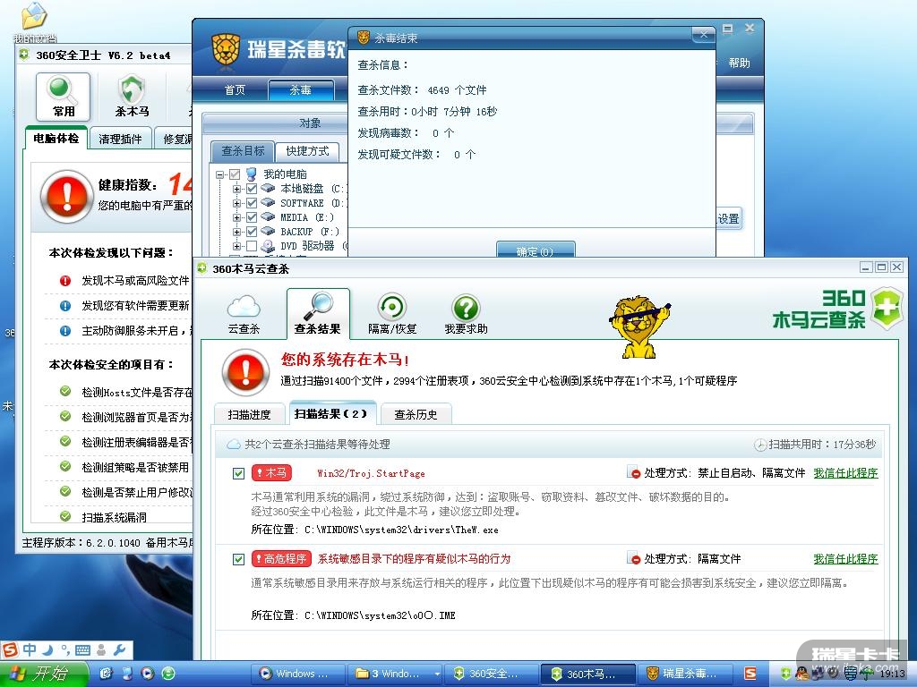Uncheck MEDIA (E:) checkbox

[252, 217]
